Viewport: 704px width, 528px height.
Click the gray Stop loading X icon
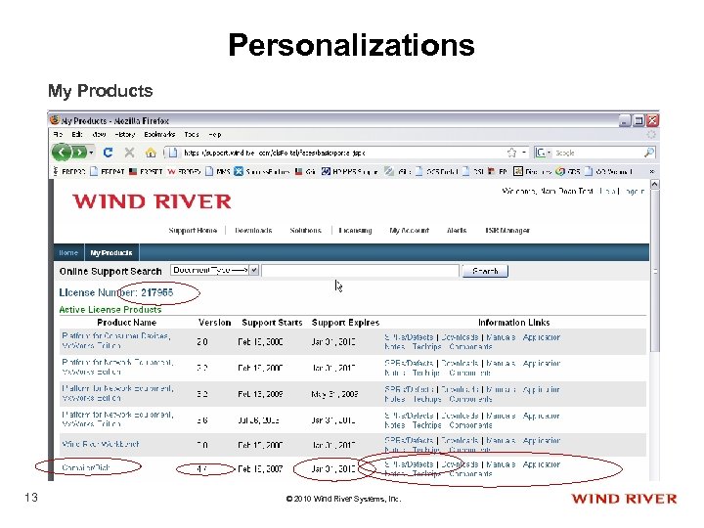click(x=129, y=153)
